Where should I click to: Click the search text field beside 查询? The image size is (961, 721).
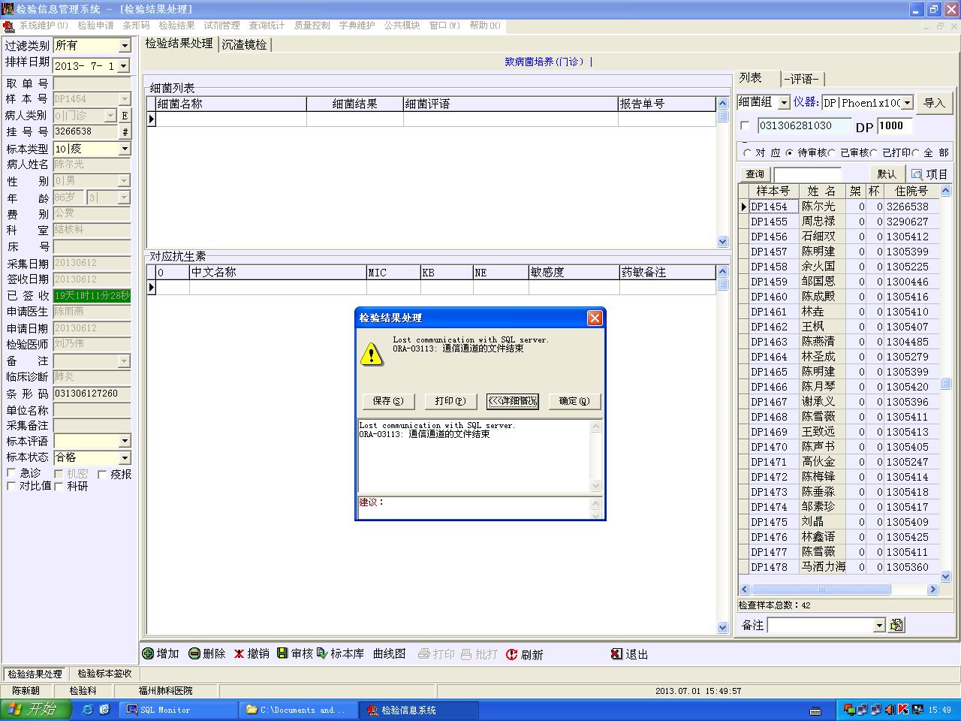tap(807, 174)
